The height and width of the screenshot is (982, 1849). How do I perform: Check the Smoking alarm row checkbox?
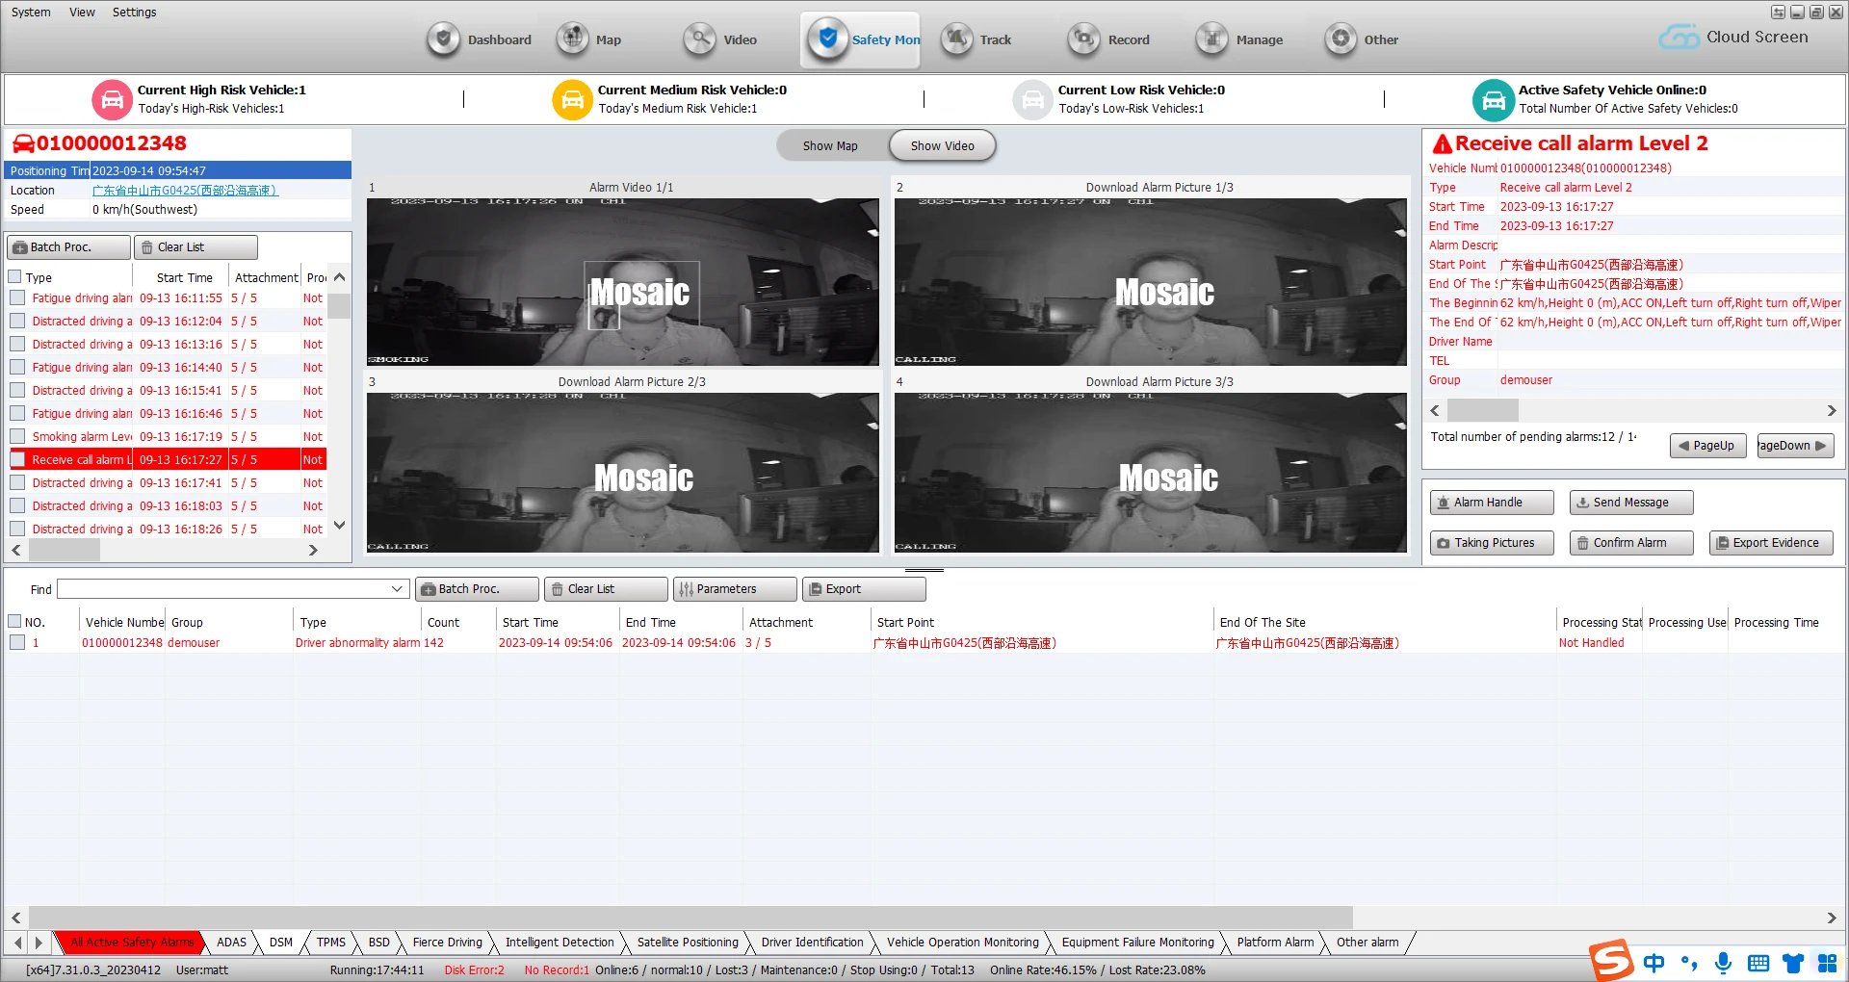point(17,437)
